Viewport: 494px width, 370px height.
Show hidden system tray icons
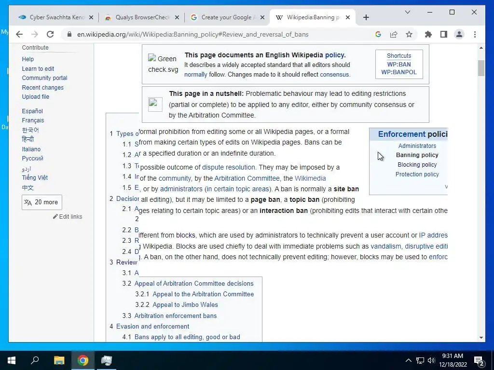(x=408, y=360)
